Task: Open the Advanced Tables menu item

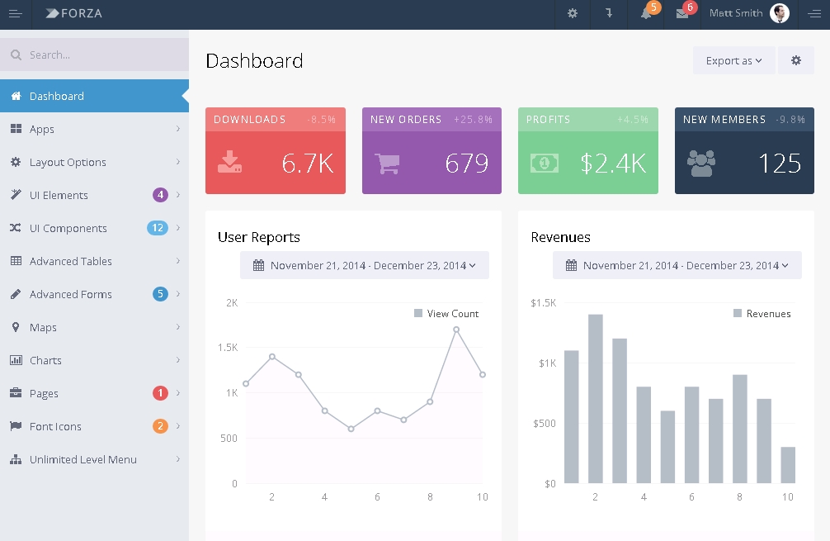Action: point(71,261)
